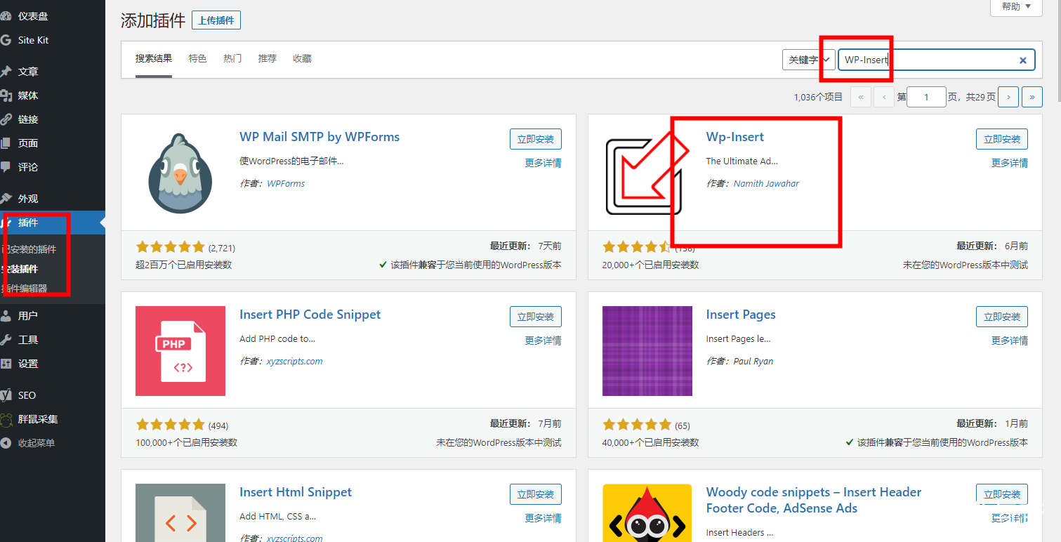Open the Site Kit menu
1061x542 pixels.
[x=52, y=40]
